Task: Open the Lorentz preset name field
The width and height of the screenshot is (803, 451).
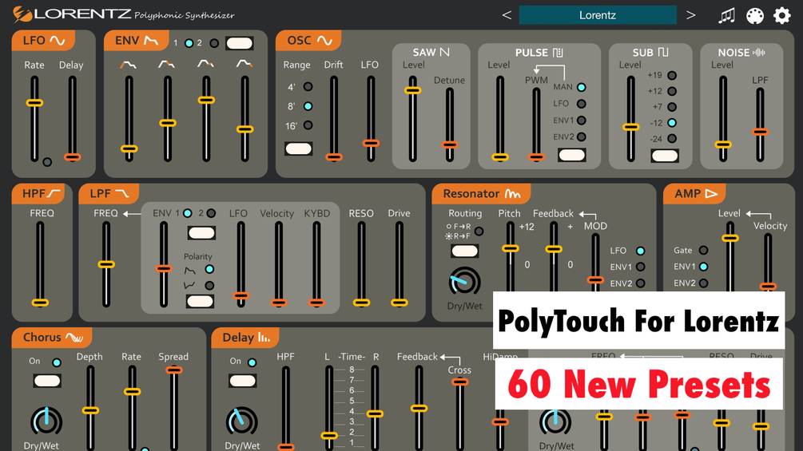Action: click(x=598, y=15)
